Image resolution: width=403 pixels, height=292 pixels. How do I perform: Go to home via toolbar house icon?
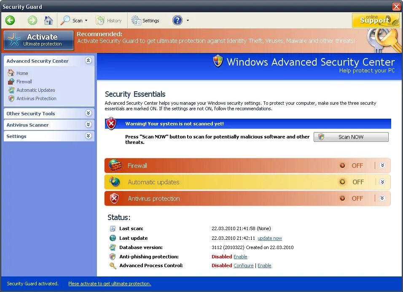pos(48,20)
